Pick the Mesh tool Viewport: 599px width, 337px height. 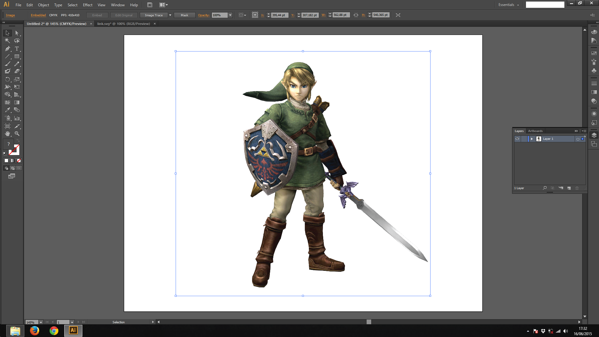point(7,102)
